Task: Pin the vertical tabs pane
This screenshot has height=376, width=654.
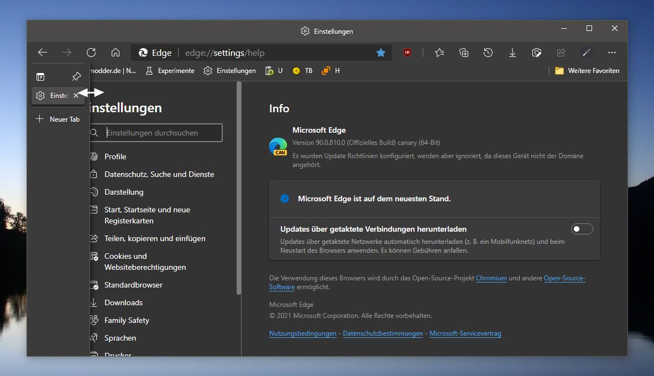Action: (76, 77)
